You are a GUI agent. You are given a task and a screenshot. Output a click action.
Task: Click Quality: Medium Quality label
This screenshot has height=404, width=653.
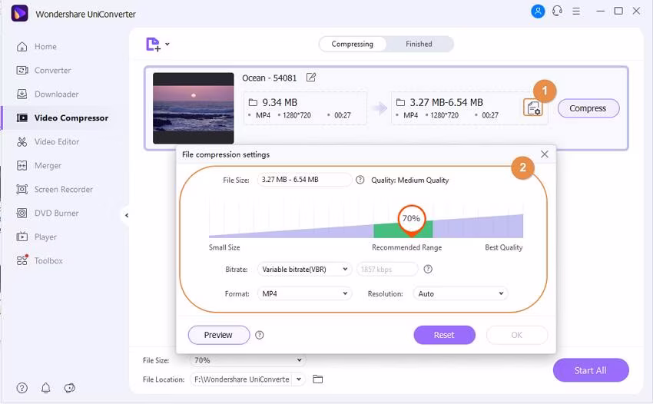click(409, 180)
